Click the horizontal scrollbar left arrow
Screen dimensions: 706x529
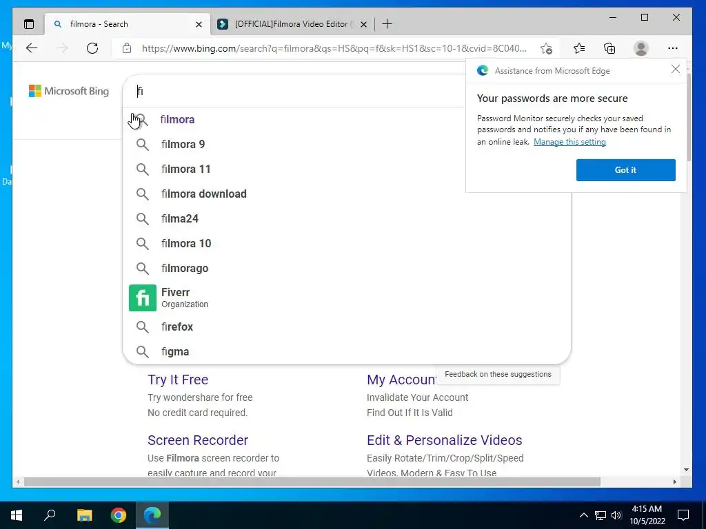click(17, 481)
